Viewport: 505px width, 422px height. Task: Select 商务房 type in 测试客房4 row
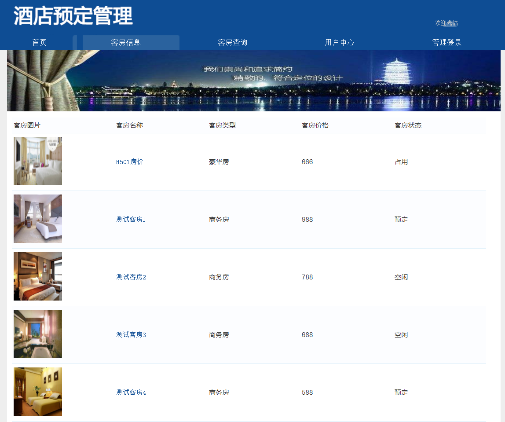[219, 393]
